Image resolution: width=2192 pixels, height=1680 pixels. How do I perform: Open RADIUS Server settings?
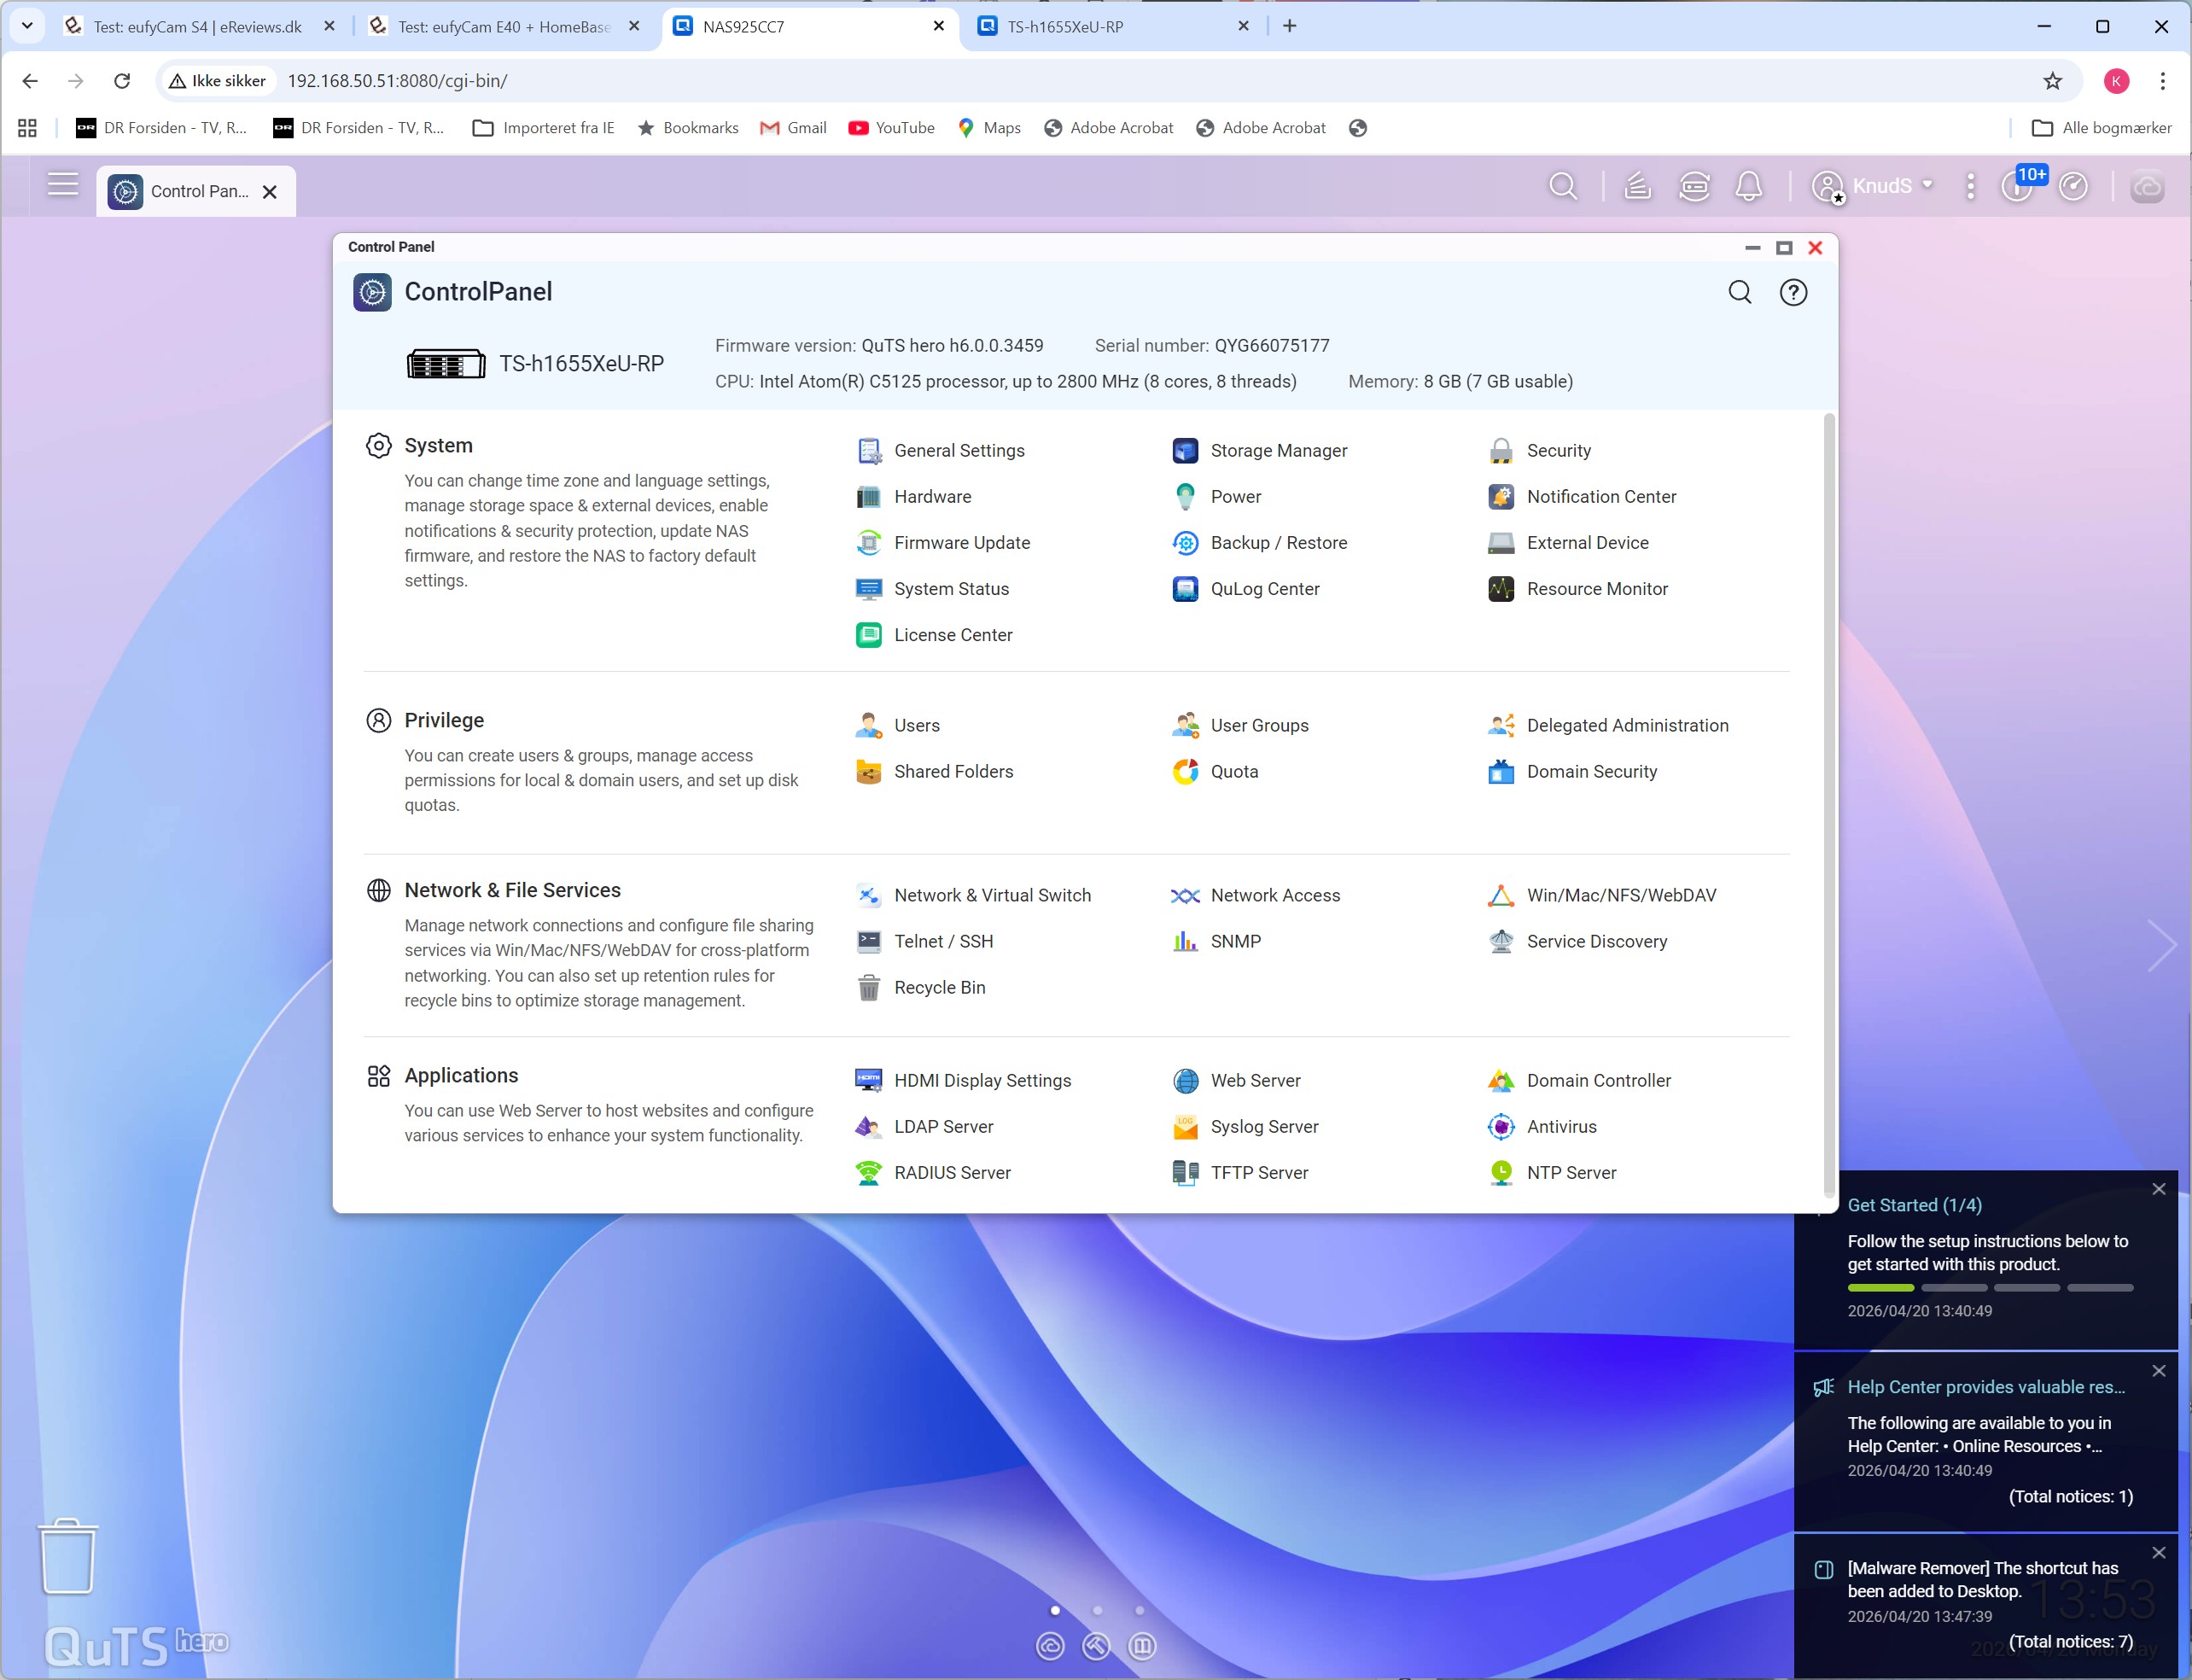934,1173
